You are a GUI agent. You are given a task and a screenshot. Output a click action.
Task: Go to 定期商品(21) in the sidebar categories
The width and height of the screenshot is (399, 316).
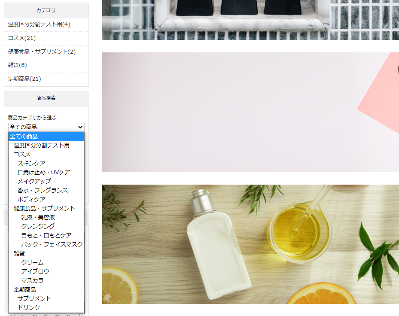tap(24, 79)
